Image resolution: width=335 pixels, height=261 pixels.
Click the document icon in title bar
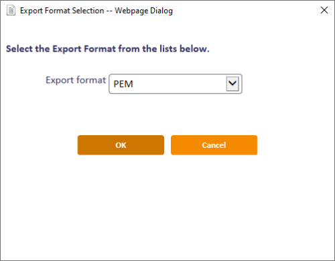pos(11,11)
